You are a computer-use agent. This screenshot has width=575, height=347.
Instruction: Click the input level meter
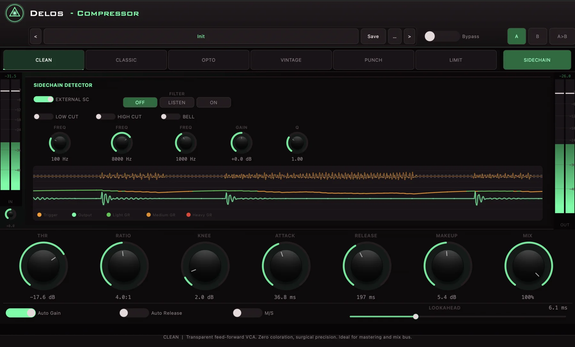(10, 135)
